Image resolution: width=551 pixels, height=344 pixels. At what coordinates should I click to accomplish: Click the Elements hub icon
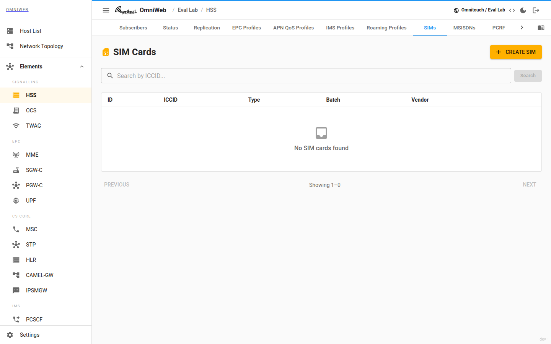10,67
